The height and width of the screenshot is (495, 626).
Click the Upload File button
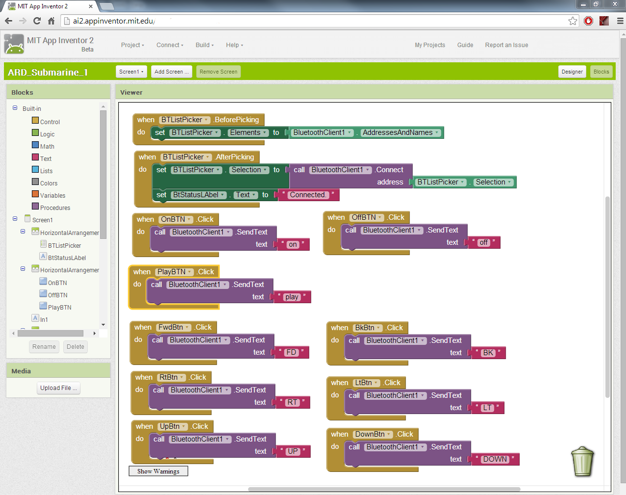[58, 388]
